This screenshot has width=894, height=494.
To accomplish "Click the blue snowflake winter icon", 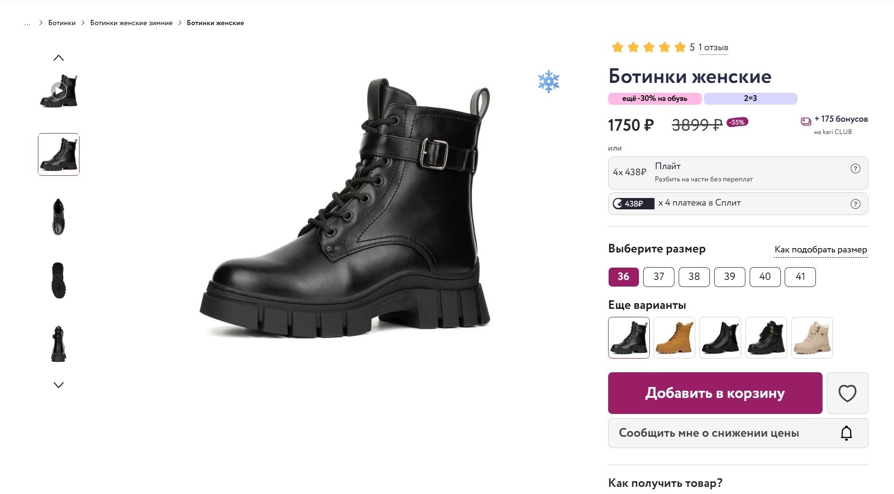I will coord(549,81).
